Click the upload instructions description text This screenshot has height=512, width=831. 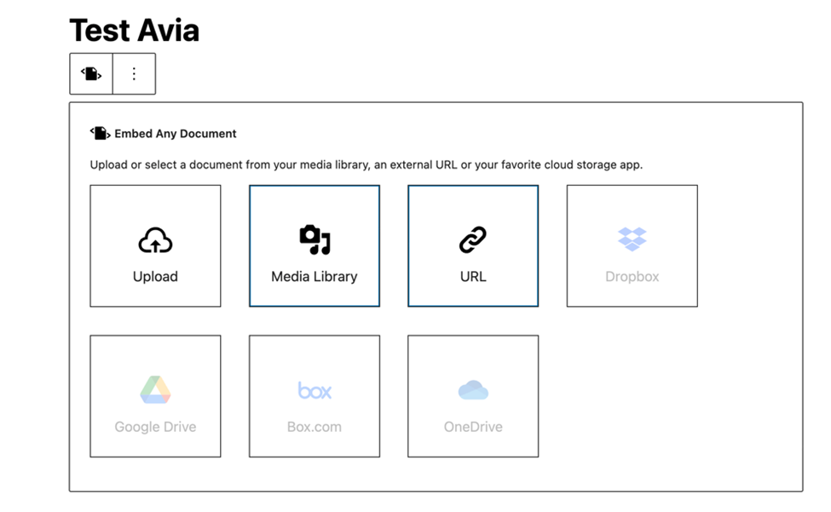[x=366, y=164]
